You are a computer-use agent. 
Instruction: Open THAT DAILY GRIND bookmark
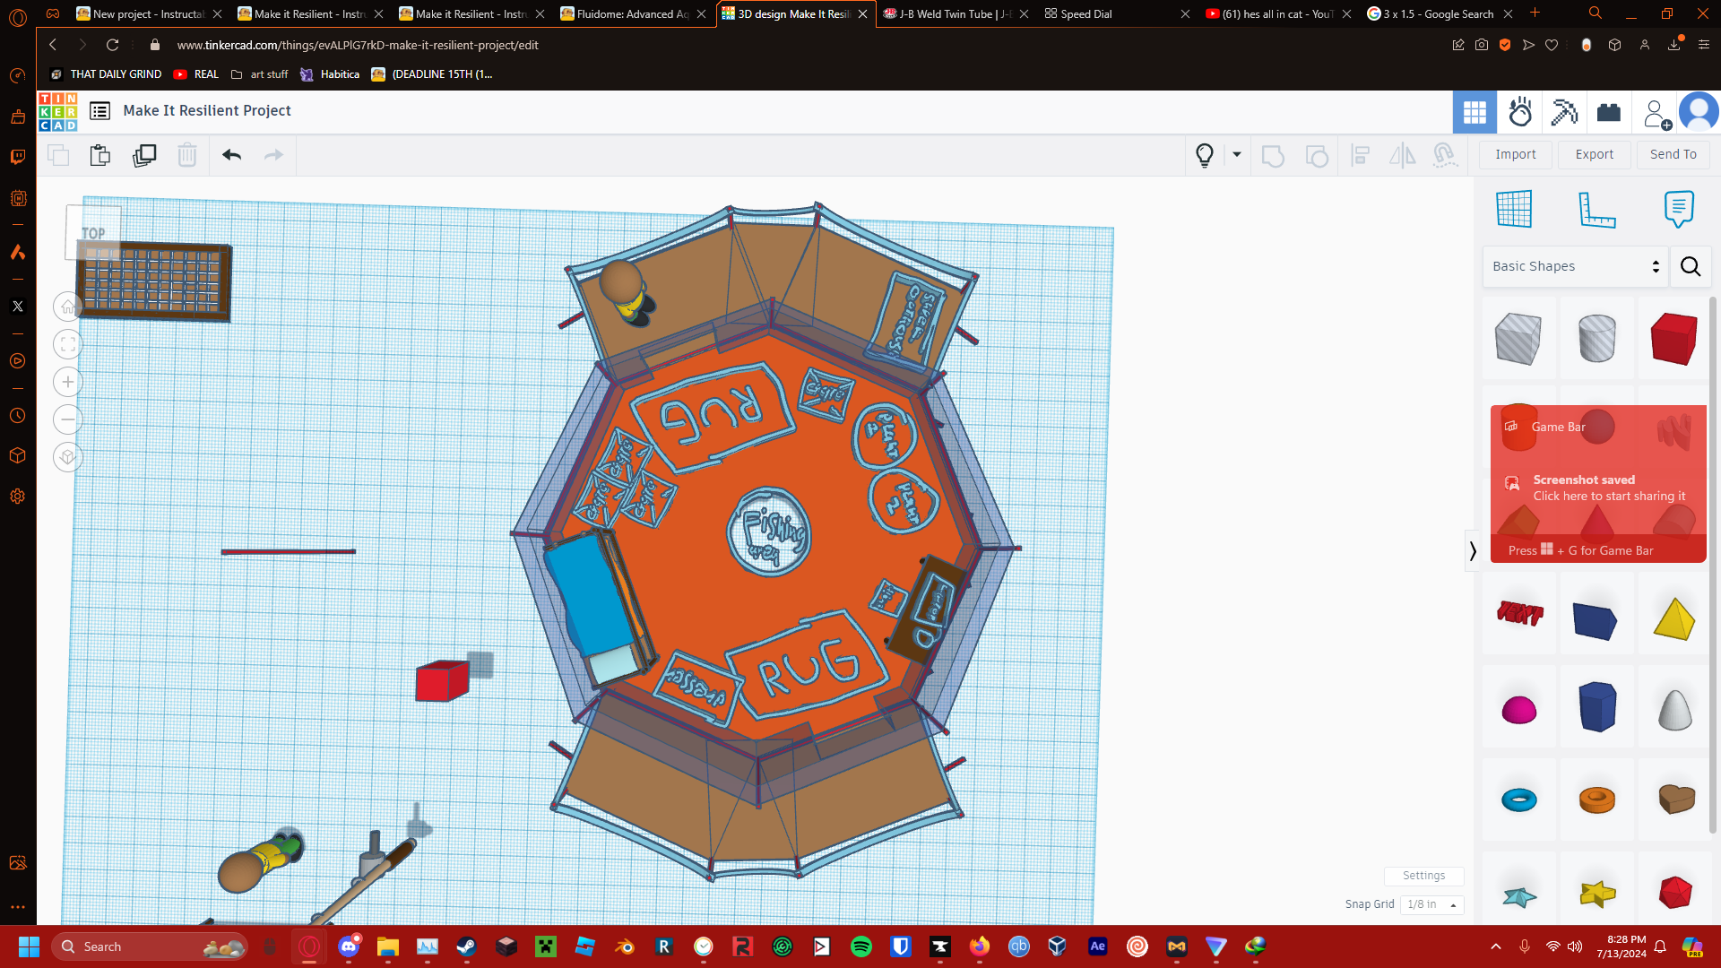click(106, 74)
